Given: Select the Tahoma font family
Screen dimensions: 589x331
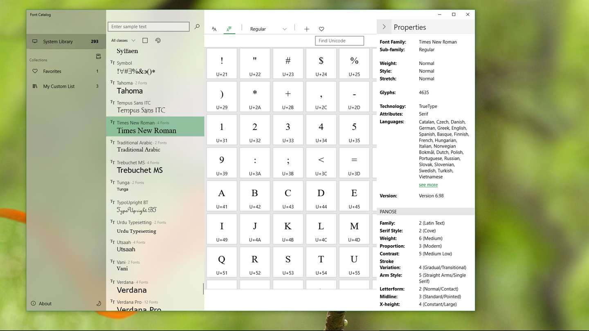Looking at the screenshot, I should tap(155, 87).
